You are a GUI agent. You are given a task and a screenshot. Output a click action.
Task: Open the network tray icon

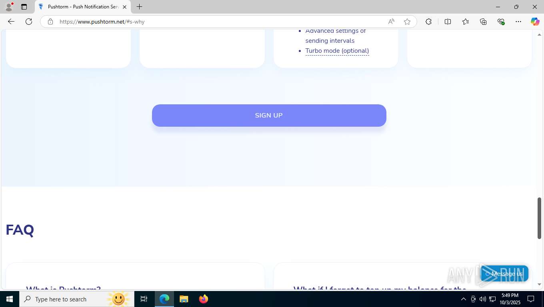coord(492,299)
